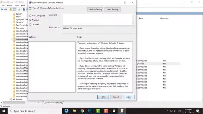Image resolution: width=203 pixels, height=114 pixels.
Task: Click the OK button
Action: click(103, 97)
